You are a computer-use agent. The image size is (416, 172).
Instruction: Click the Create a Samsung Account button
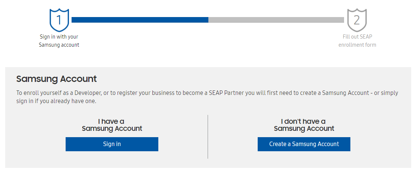click(304, 144)
